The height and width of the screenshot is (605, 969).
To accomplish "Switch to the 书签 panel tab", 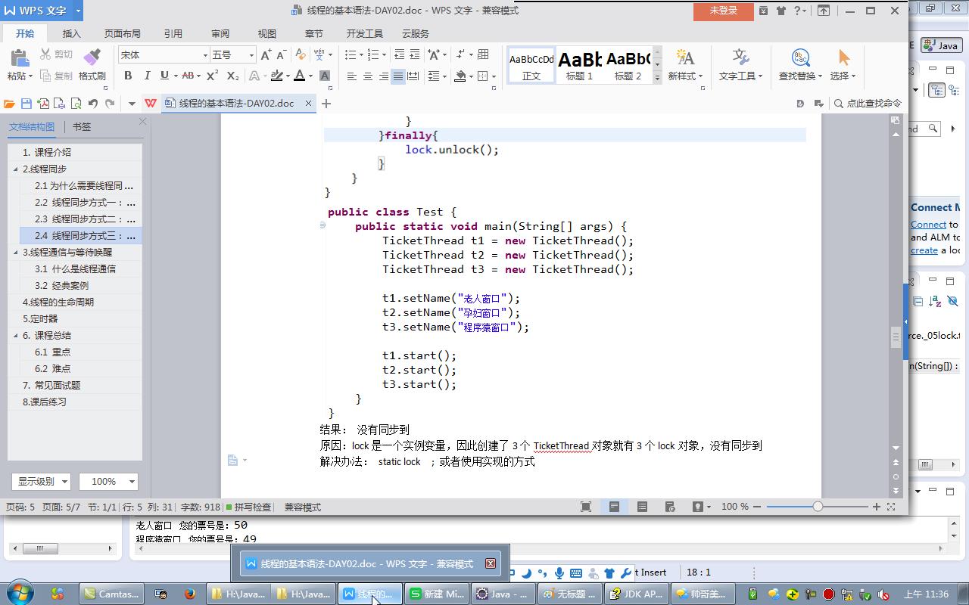I will point(81,127).
